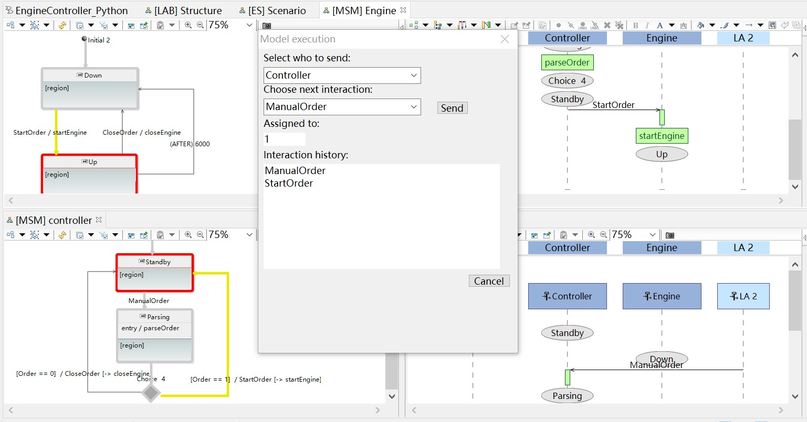
Task: Switch to EngineController_Python tab
Action: click(66, 10)
